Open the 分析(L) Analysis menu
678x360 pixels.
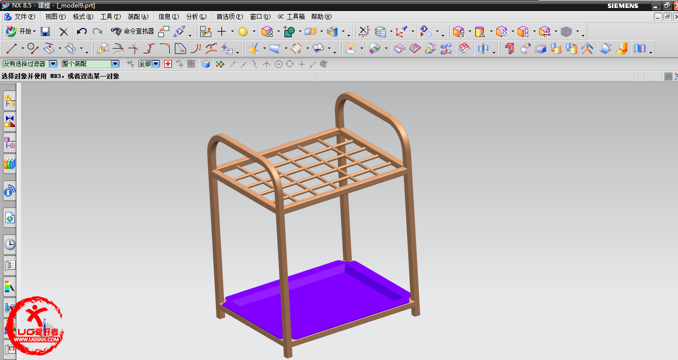[x=196, y=16]
